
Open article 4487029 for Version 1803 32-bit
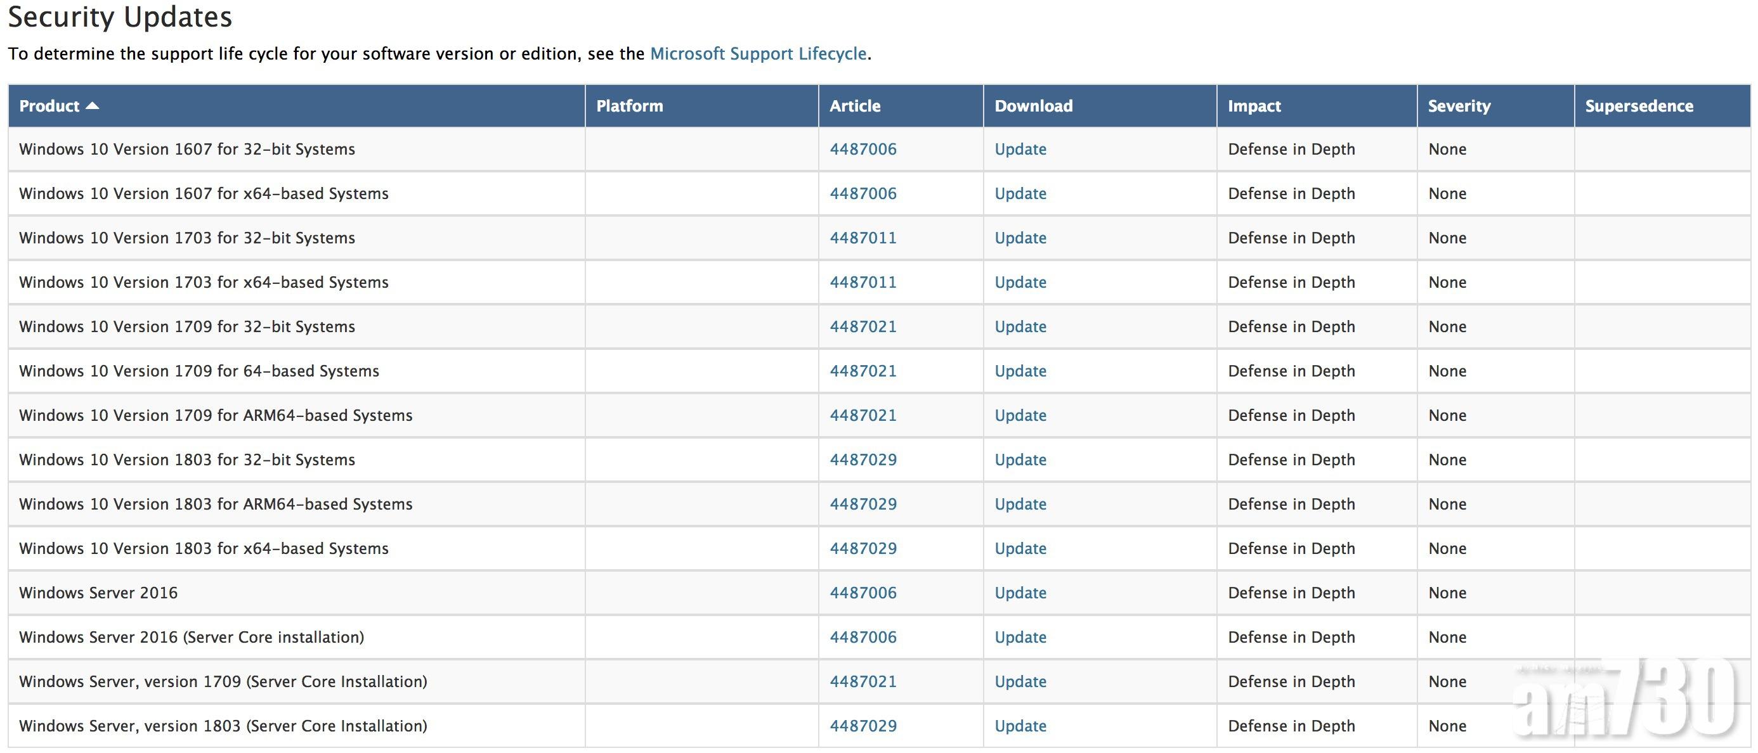click(863, 460)
